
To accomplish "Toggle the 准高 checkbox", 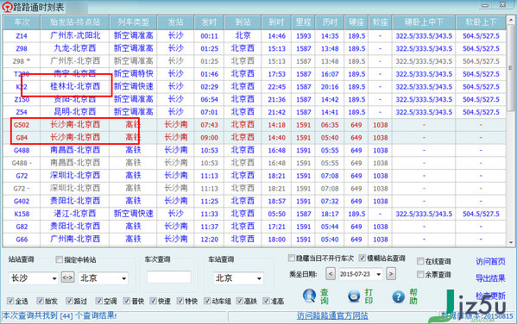I will (267, 301).
